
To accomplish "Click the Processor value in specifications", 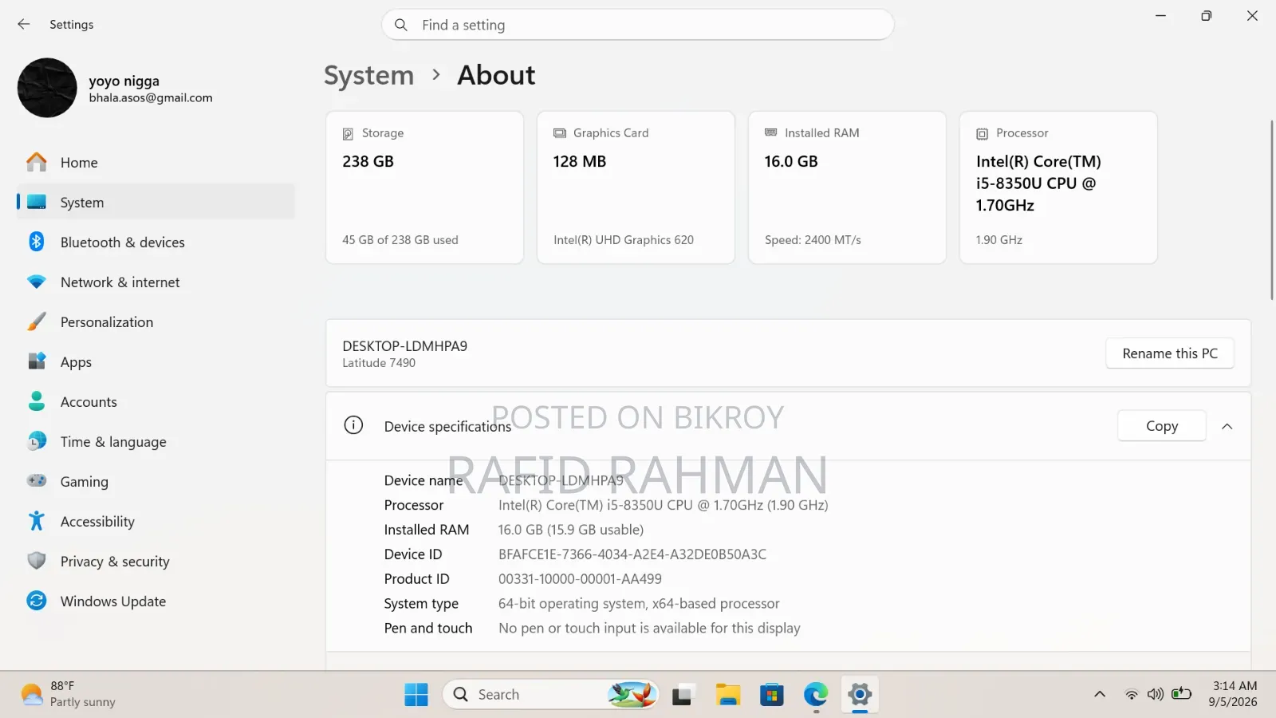I will (x=664, y=505).
